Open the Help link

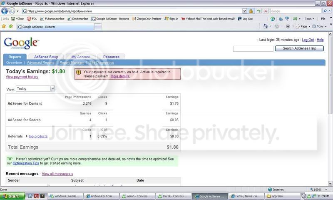pyautogui.click(x=320, y=40)
